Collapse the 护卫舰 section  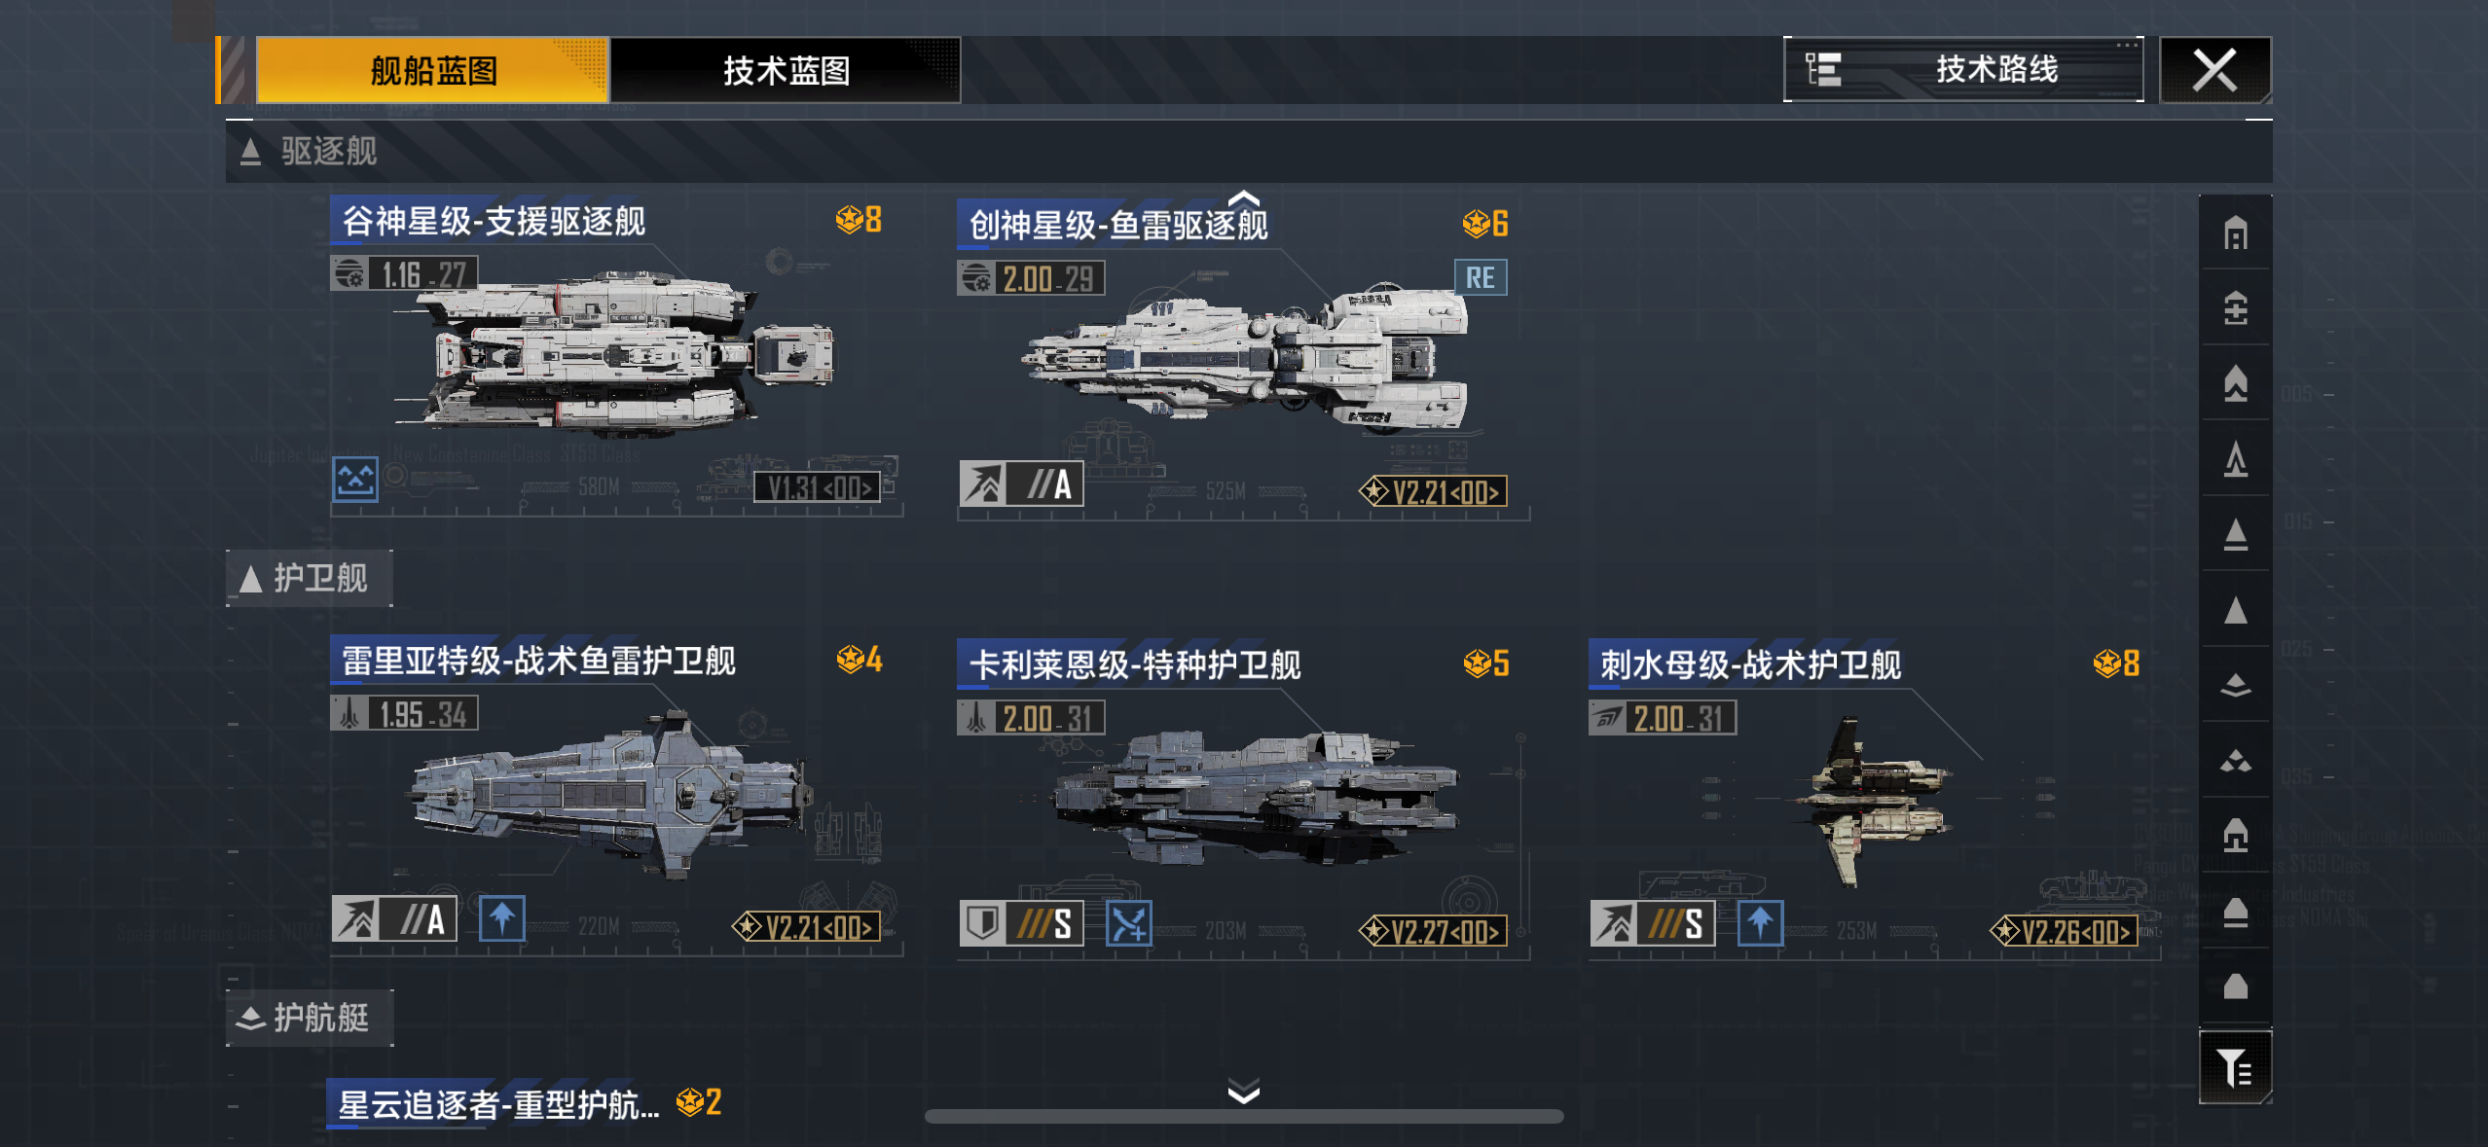click(310, 578)
